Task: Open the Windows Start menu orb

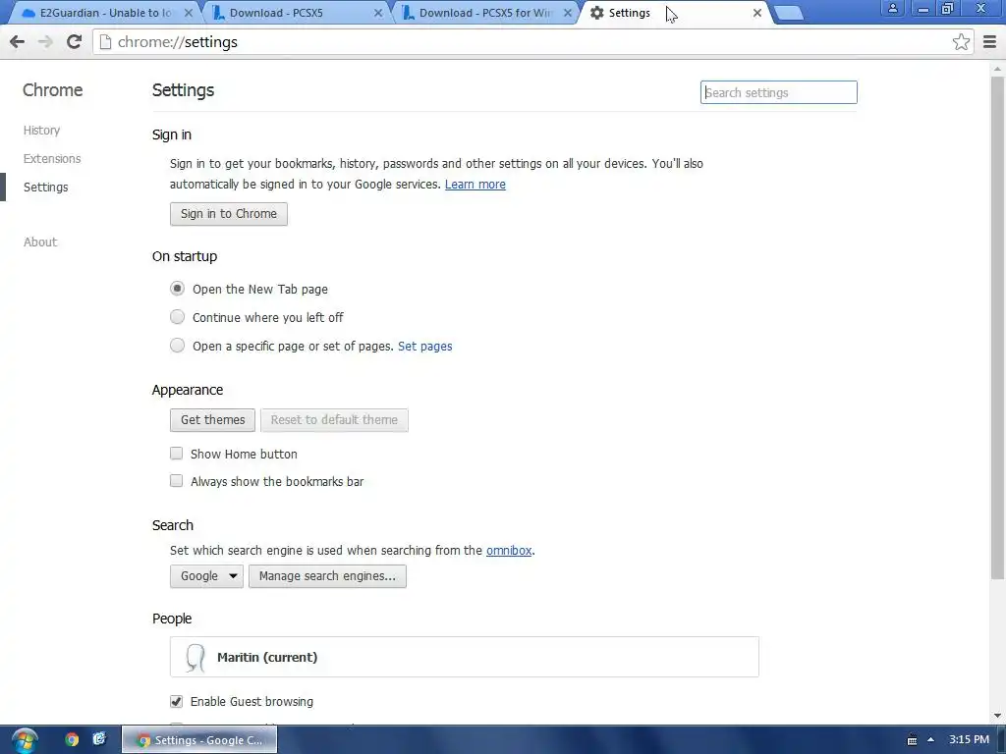Action: [25, 740]
